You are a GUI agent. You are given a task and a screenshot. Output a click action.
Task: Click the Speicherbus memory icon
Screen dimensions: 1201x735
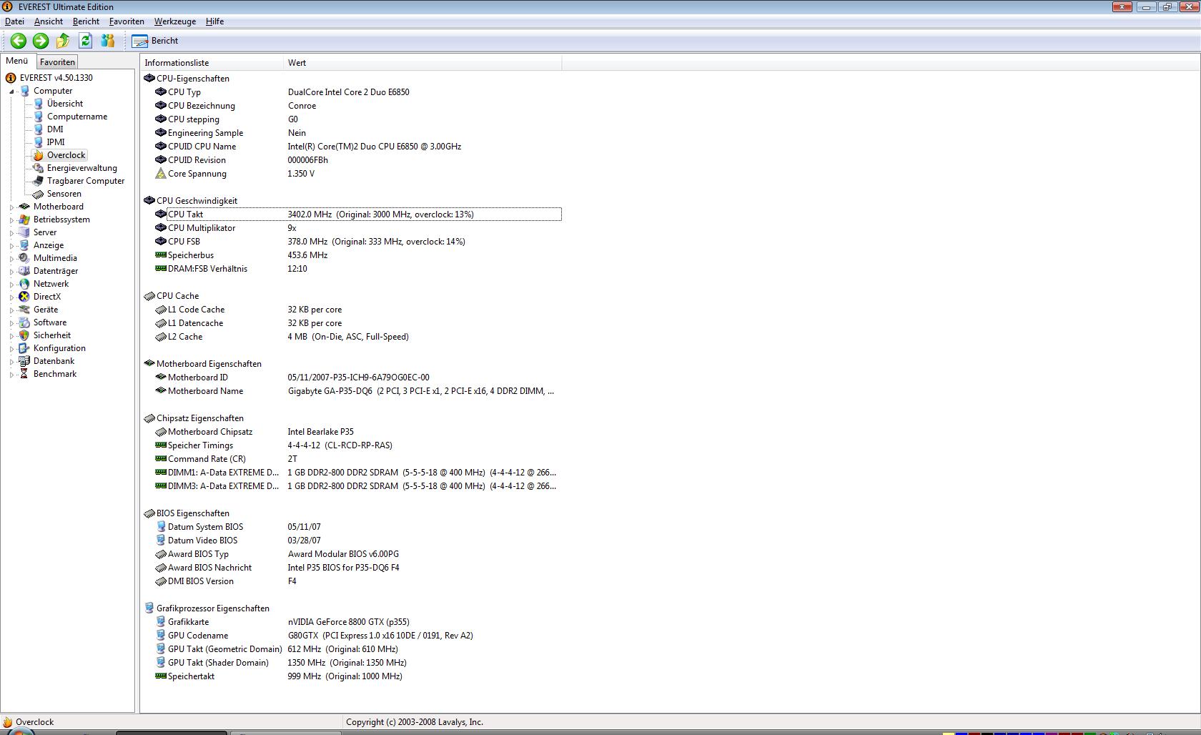[x=161, y=255]
